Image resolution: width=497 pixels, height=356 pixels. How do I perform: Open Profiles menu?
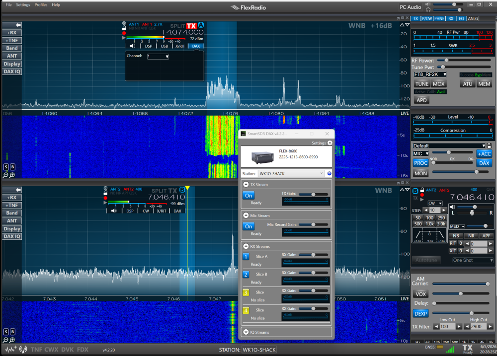pyautogui.click(x=41, y=5)
